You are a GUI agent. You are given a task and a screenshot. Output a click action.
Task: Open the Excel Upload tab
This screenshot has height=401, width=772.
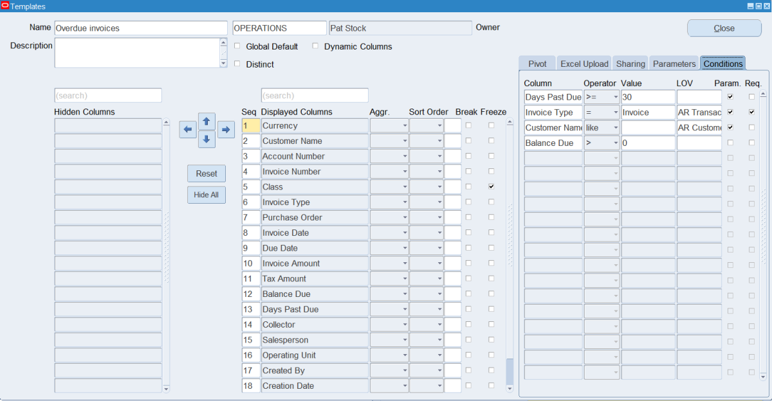(584, 64)
